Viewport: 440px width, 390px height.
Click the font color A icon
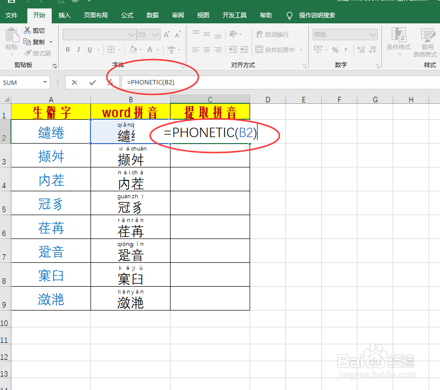(x=150, y=50)
